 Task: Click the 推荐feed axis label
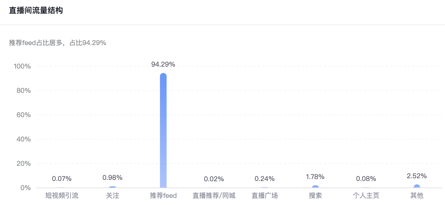(x=163, y=196)
